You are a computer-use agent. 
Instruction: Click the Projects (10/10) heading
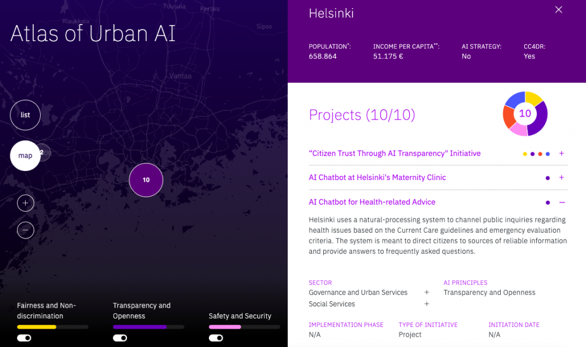(x=362, y=115)
